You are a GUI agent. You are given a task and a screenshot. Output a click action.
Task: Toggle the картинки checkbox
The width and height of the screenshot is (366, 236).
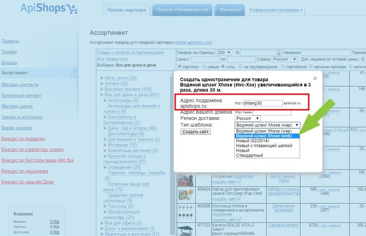[x=179, y=67]
